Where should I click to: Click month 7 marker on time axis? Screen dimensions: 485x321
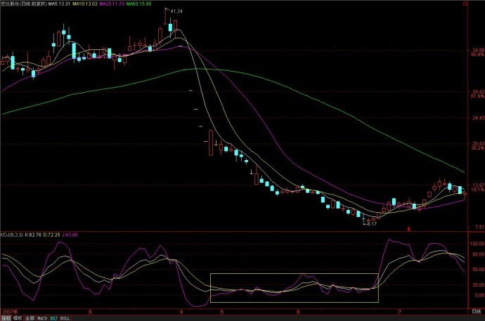point(399,310)
